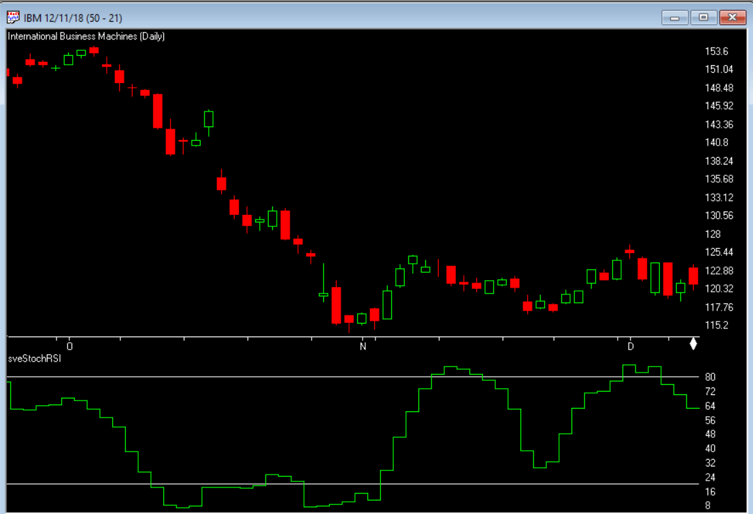Screen dimensions: 753x514
Task: Click the 115.2 price axis label
Action: [716, 326]
